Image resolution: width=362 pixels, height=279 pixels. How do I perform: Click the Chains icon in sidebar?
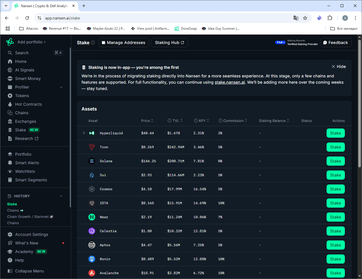point(10,113)
